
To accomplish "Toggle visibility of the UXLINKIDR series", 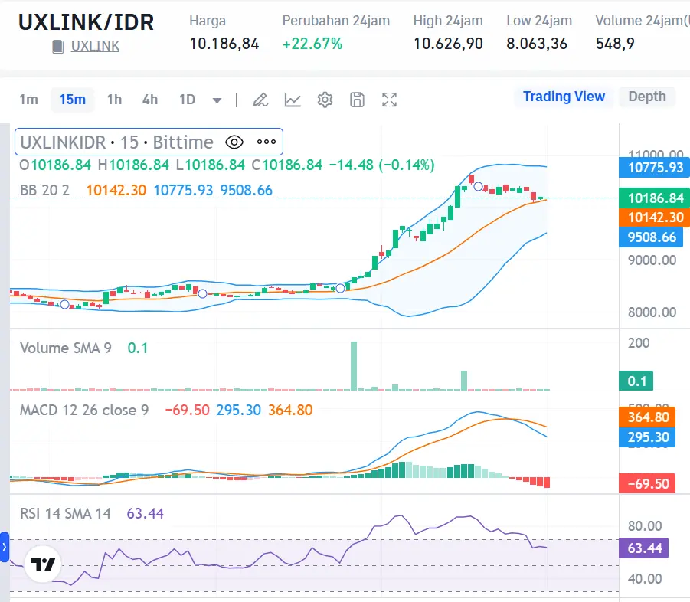I will coord(234,142).
